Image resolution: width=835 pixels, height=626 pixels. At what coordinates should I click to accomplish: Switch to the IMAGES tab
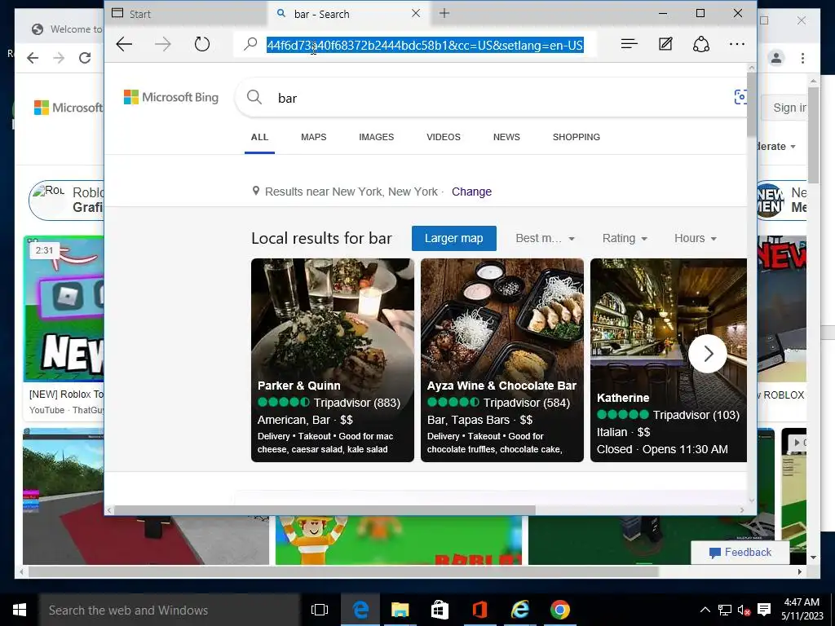376,137
